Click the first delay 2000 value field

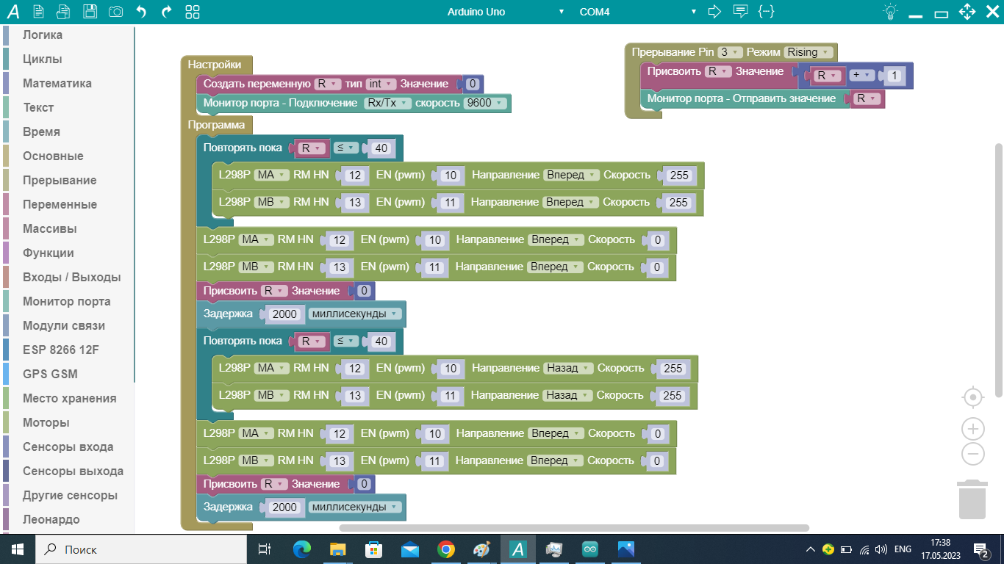pyautogui.click(x=284, y=314)
